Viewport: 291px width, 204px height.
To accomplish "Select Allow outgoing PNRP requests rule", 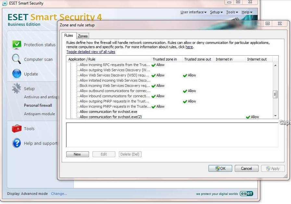I will (x=114, y=101).
